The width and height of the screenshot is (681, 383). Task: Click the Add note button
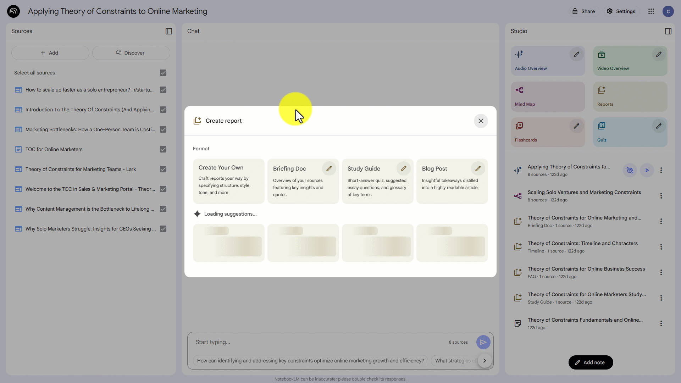click(x=591, y=362)
